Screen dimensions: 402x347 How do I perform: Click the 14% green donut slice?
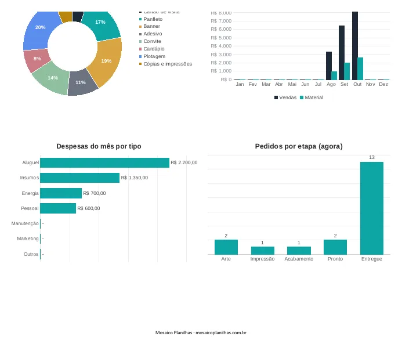click(53, 78)
